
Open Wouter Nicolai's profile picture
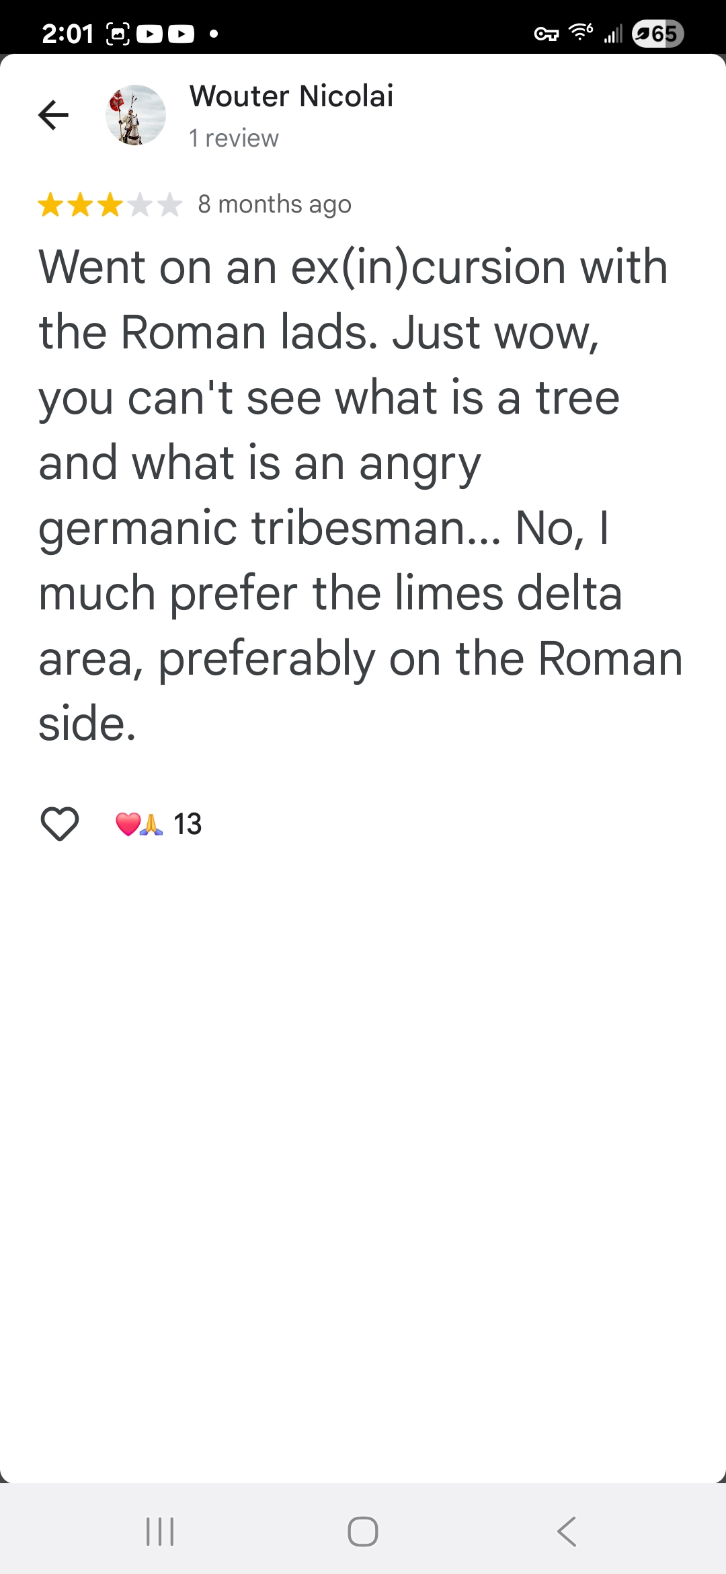tap(135, 115)
